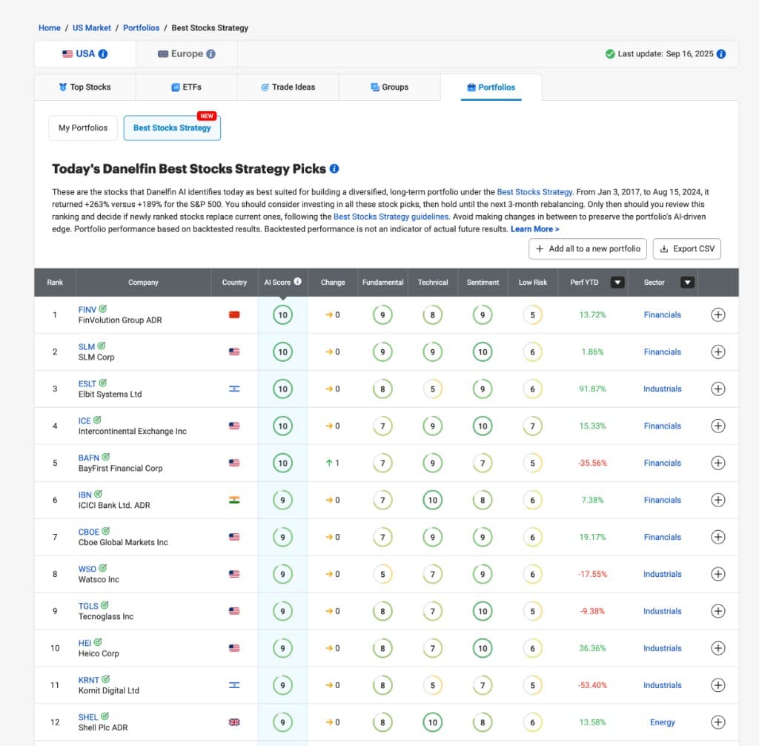This screenshot has width=759, height=746.
Task: Click the China flag in FINV row
Action: tap(234, 315)
